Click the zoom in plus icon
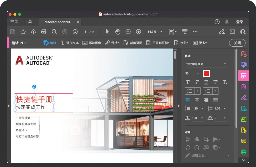 pyautogui.click(x=138, y=32)
